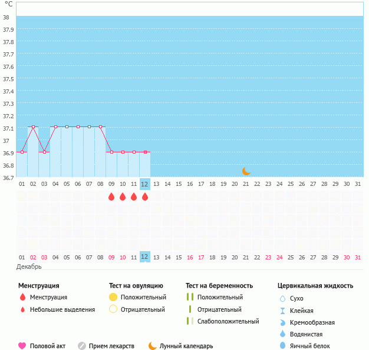The image size is (369, 350).
Task: Select the Яичный белок blue drop icon
Action: [282, 346]
